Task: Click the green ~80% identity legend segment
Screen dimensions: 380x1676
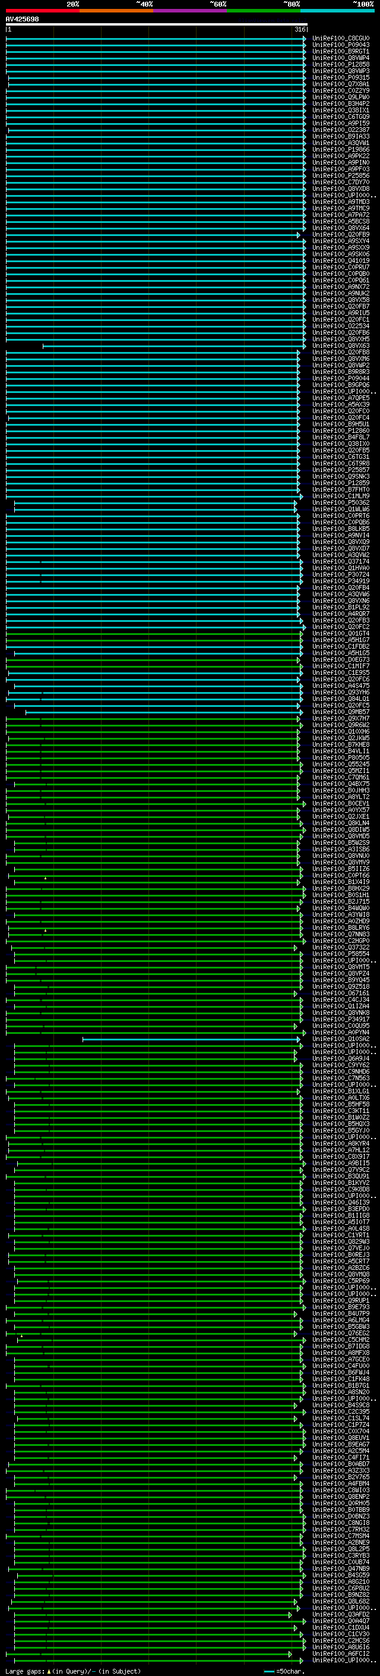Action: (264, 11)
